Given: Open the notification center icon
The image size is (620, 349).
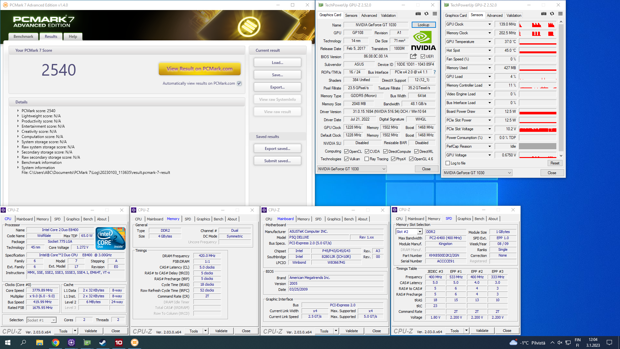Looking at the screenshot, I should [609, 343].
